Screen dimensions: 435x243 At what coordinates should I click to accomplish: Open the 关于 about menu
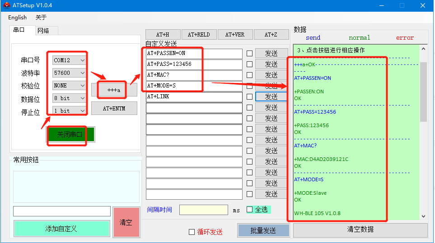pyautogui.click(x=41, y=18)
